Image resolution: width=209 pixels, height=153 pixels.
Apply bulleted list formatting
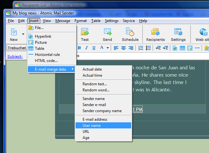148,48
